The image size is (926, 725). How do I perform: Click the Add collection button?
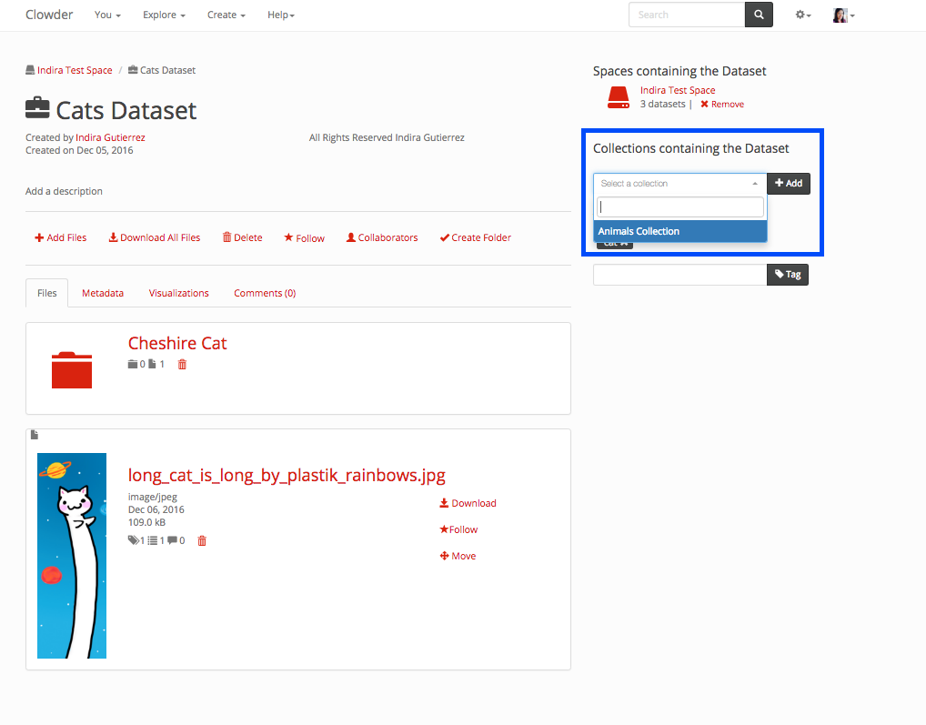789,184
